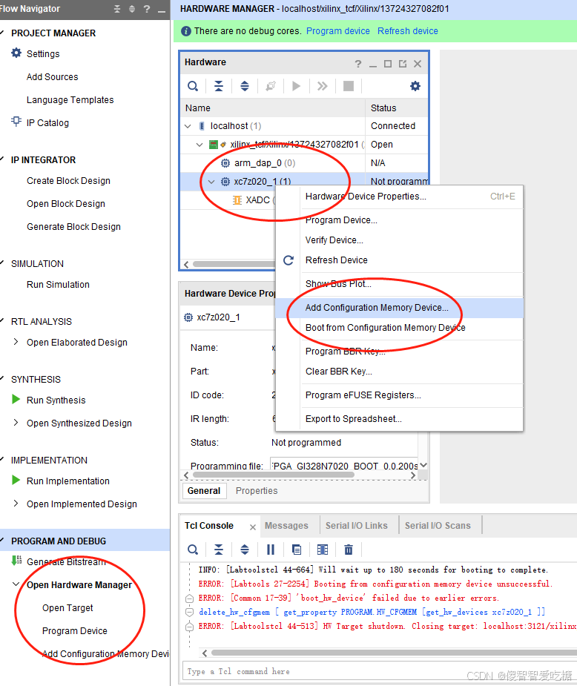Click Flow Navigator help question mark
The width and height of the screenshot is (577, 686).
pyautogui.click(x=147, y=9)
